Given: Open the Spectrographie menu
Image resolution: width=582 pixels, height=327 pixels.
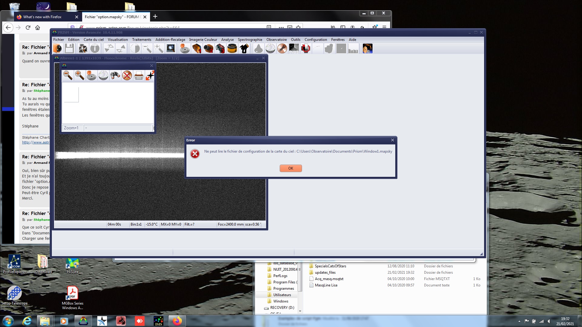Looking at the screenshot, I should click(x=250, y=40).
